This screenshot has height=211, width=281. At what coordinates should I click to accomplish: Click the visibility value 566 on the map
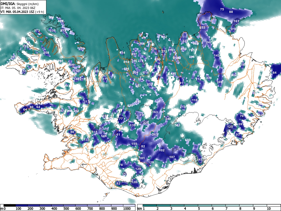coord(51,17)
